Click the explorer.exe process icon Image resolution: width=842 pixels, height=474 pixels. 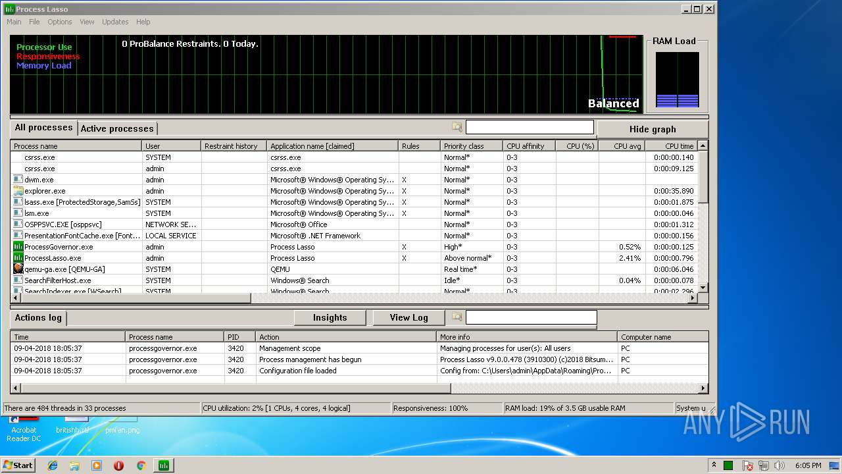point(18,191)
